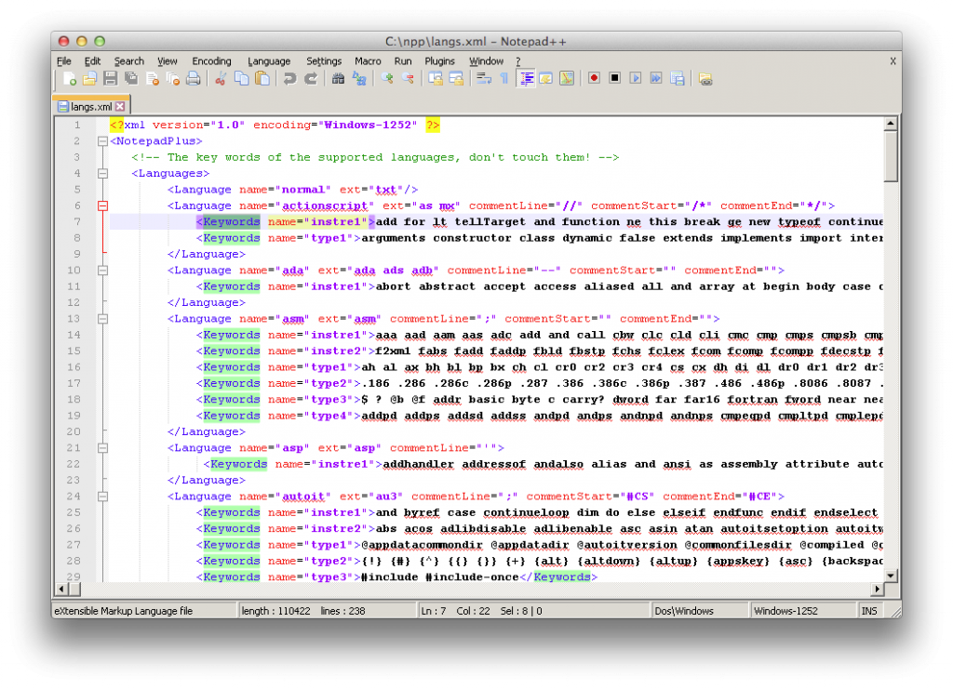The height and width of the screenshot is (689, 953).
Task: Print the document with the printer icon
Action: (194, 79)
